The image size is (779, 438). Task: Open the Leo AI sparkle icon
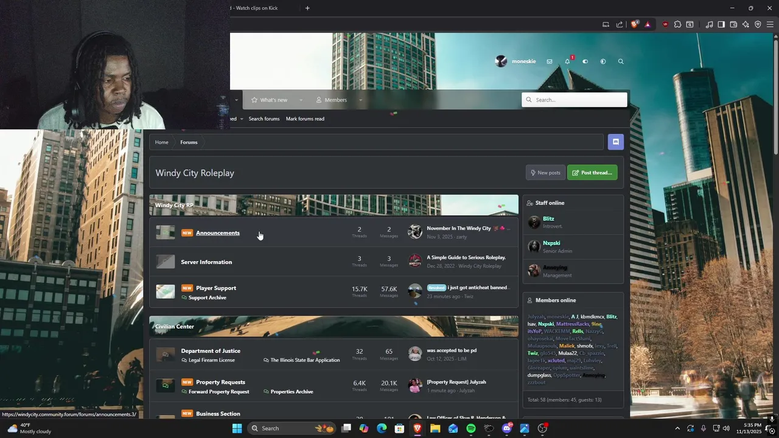click(746, 24)
